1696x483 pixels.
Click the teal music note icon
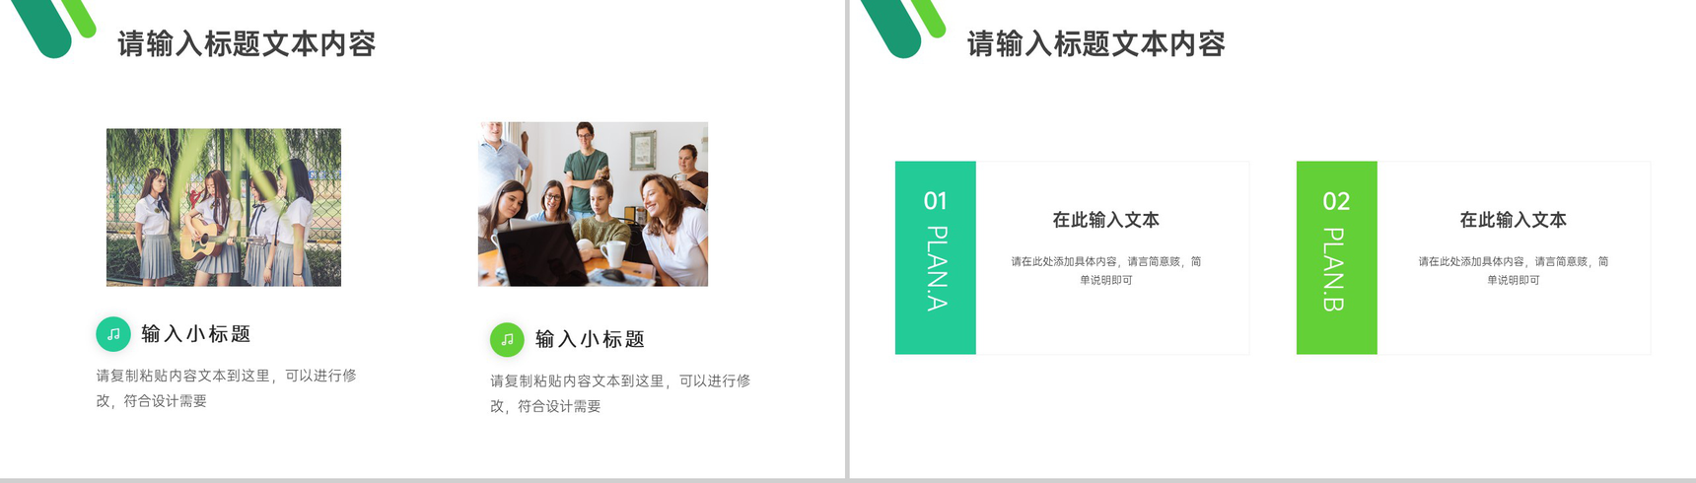click(x=113, y=334)
